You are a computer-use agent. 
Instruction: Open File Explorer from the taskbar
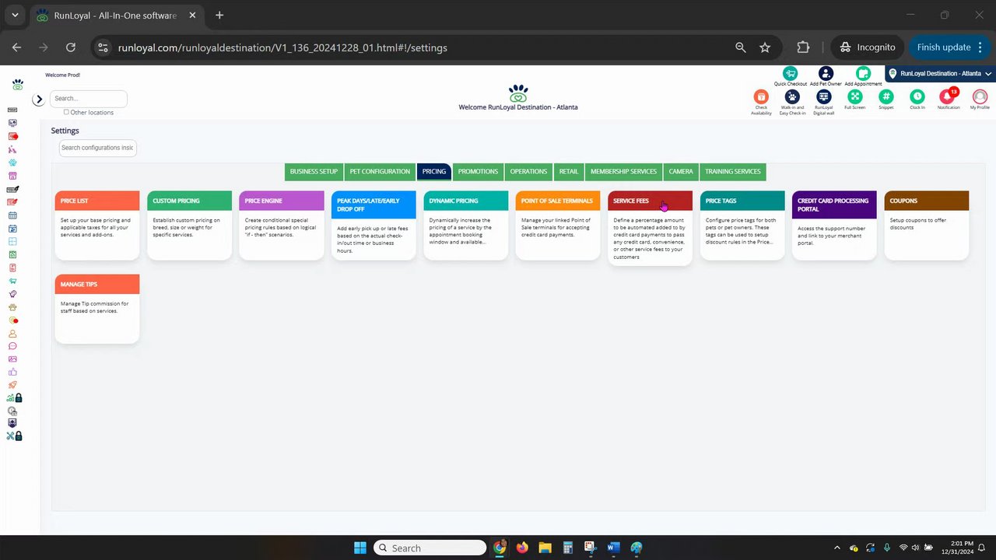coord(545,548)
